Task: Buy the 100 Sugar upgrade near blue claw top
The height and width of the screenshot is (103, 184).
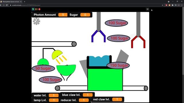Action: pyautogui.click(x=116, y=23)
